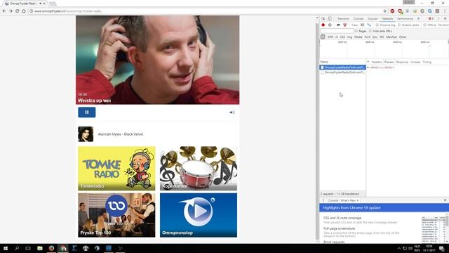449x253 pixels.
Task: Toggle the network filter funnel
Action: (345, 25)
